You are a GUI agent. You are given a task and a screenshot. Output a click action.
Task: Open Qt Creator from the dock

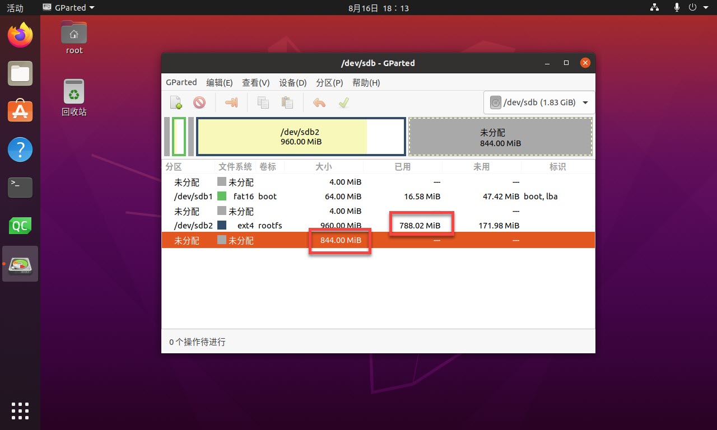20,226
